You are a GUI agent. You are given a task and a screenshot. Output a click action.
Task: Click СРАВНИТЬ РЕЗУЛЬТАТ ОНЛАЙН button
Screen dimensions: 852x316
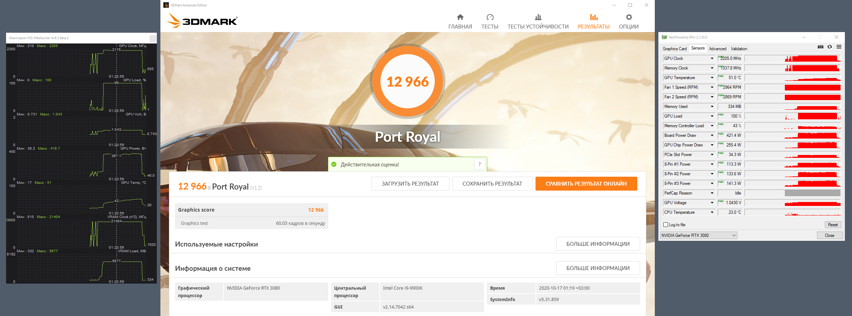(x=586, y=184)
